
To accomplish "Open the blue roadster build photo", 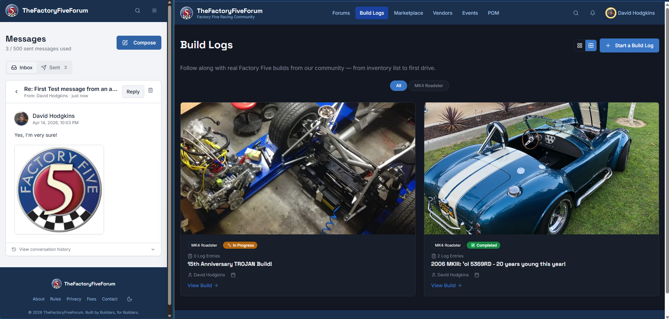I will 542,168.
